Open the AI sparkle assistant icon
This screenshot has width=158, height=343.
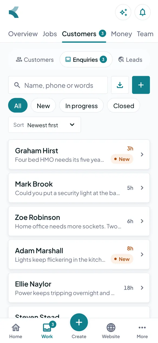point(123,12)
